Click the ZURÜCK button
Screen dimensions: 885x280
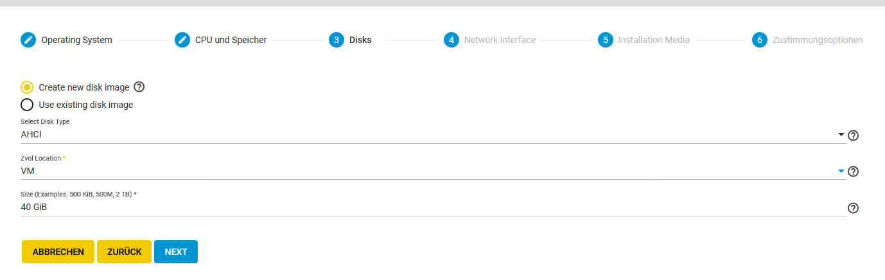tap(124, 252)
